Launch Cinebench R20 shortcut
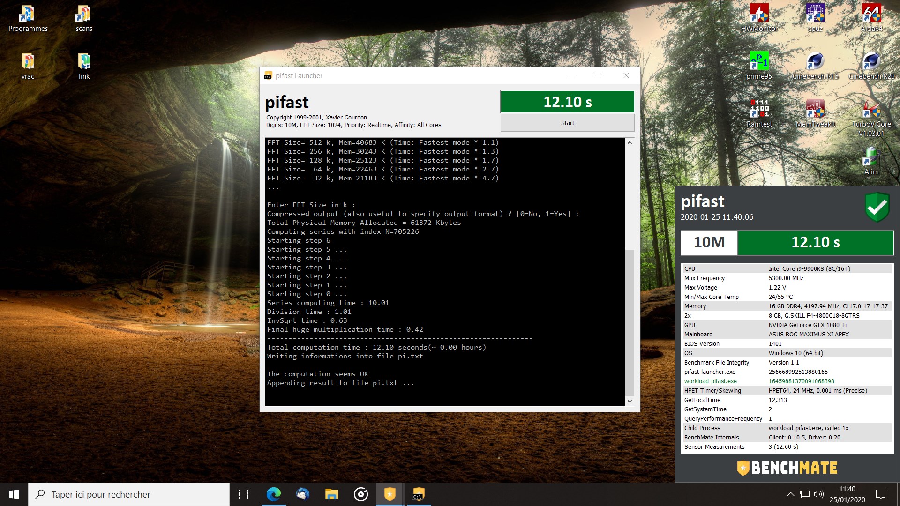 pos(871,66)
